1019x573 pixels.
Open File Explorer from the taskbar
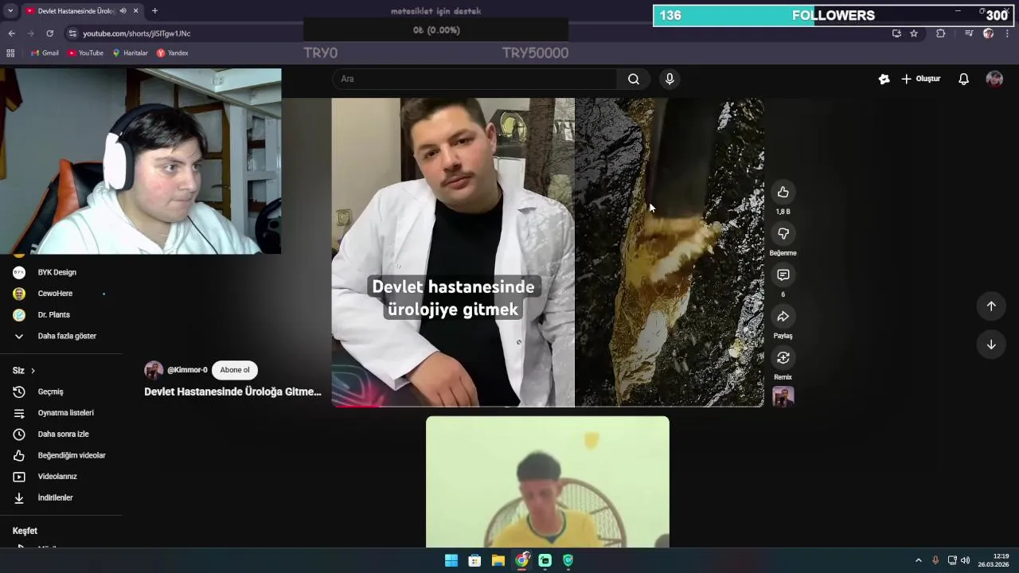pos(498,560)
